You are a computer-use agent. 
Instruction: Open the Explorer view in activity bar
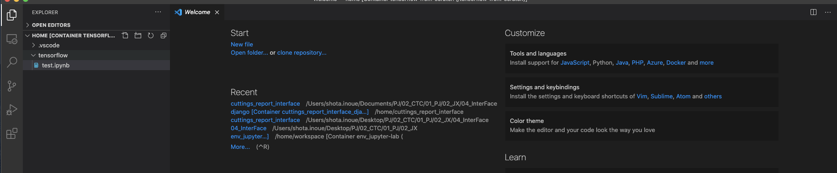point(12,15)
